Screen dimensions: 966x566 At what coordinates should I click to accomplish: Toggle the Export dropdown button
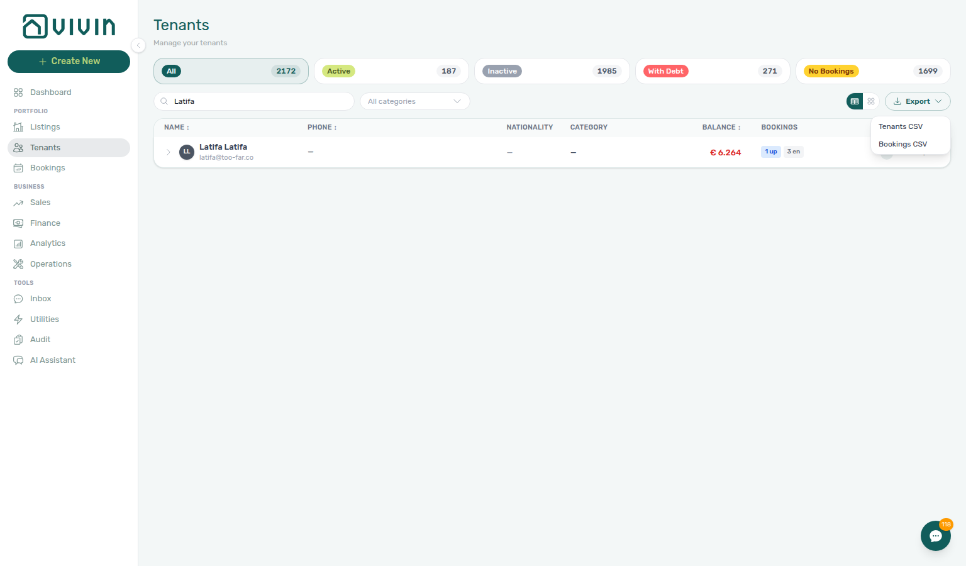tap(918, 101)
